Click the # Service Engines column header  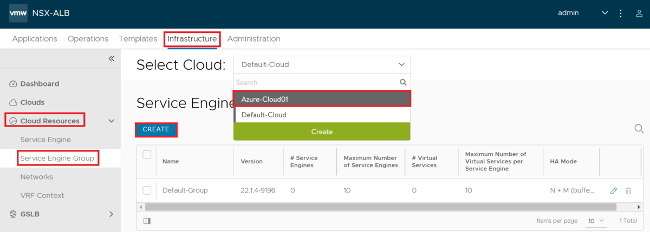coord(304,161)
